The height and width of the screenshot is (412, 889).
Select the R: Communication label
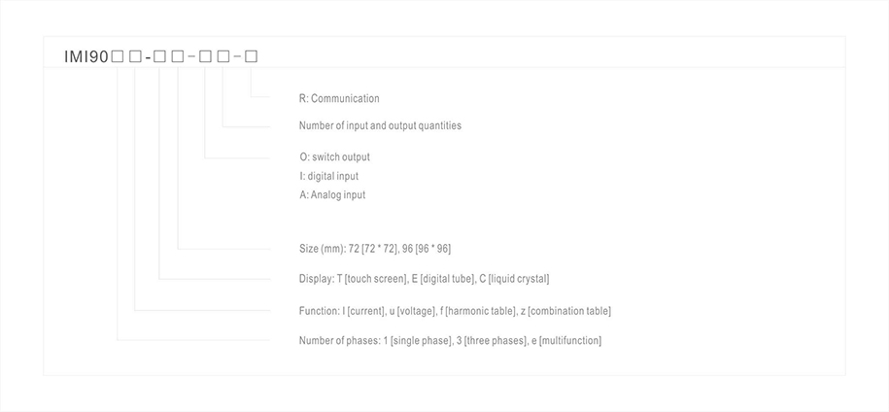pos(339,99)
